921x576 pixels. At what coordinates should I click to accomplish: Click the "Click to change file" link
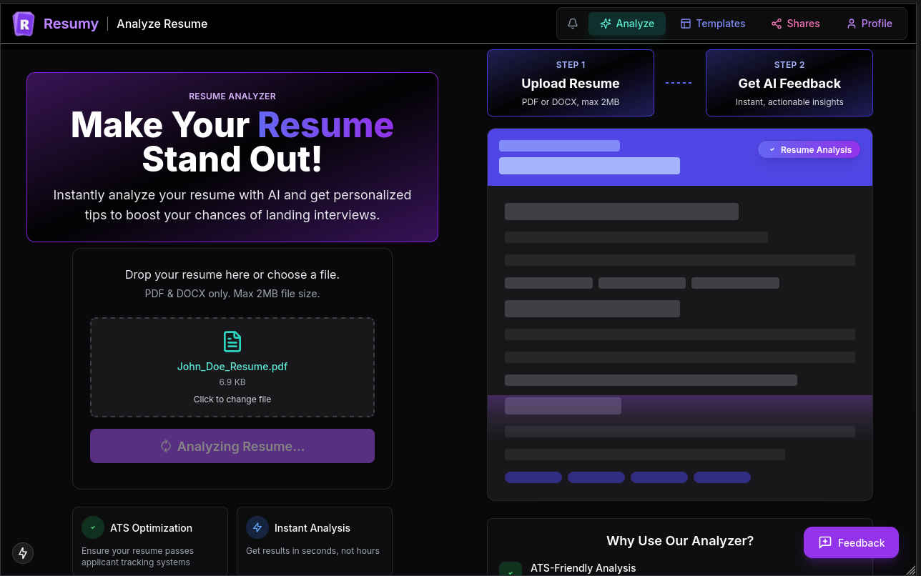pyautogui.click(x=232, y=399)
